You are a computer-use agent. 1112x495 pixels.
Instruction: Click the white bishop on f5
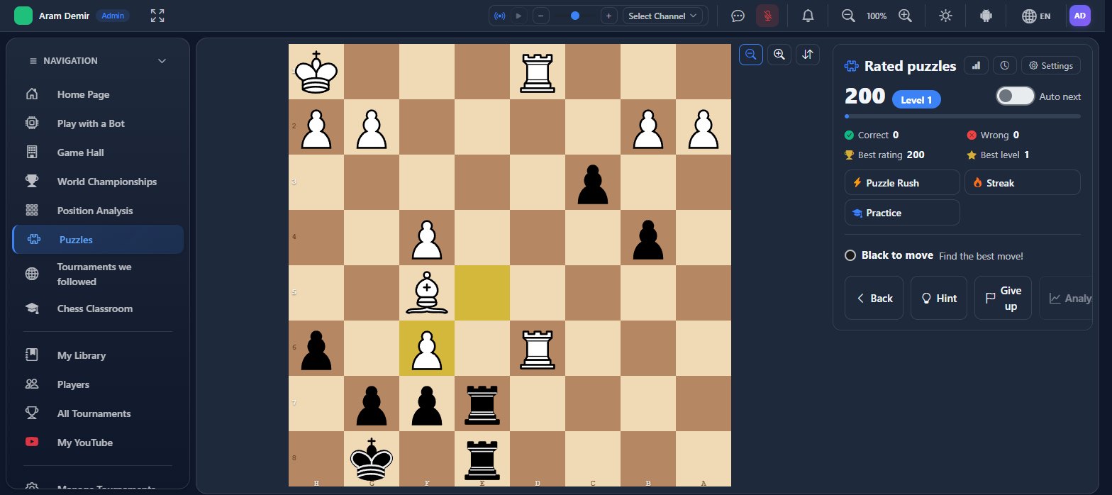click(x=427, y=293)
